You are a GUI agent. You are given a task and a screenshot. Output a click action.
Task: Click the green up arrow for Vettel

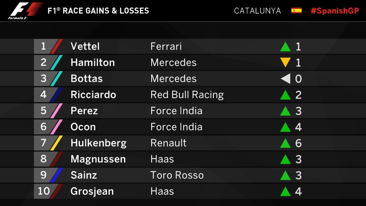(285, 46)
